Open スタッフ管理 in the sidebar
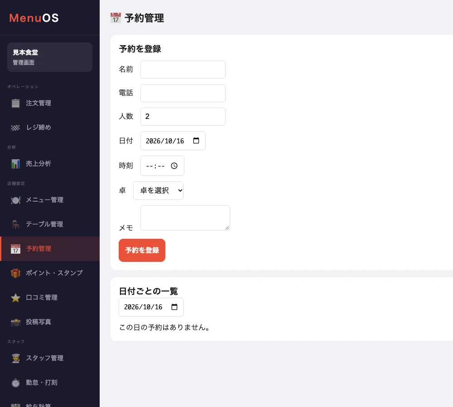 coord(50,358)
